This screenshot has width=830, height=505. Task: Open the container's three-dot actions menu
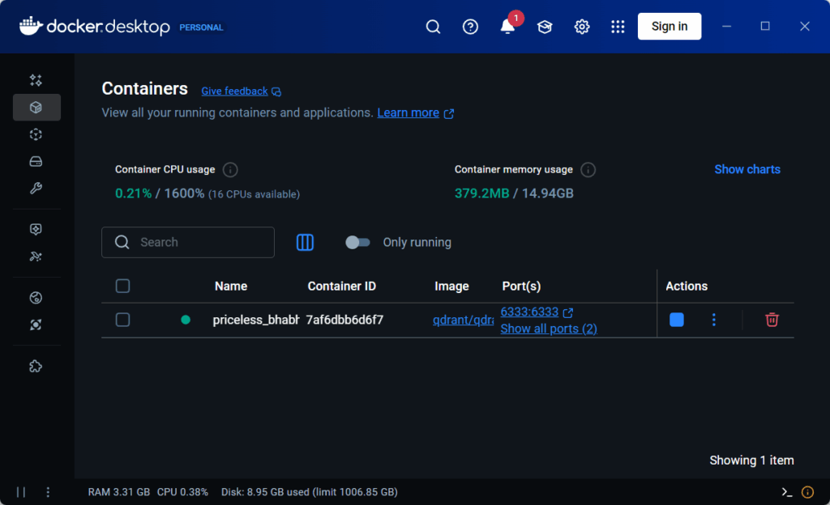click(713, 320)
